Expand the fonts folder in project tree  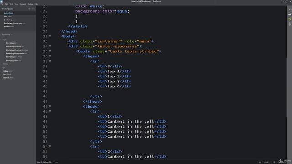5,64
